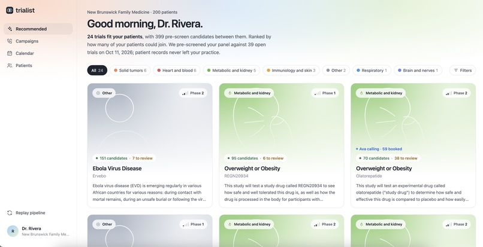Click Phase 1 badge on second-row Other card
Image resolution: width=483 pixels, height=247 pixels.
[193, 224]
